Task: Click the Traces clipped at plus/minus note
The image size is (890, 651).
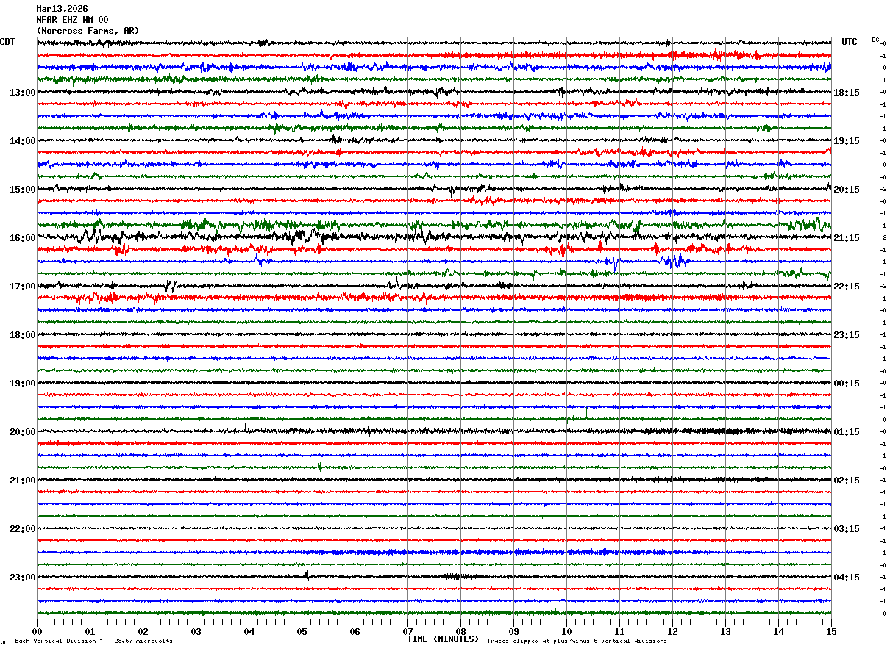Action: click(x=577, y=641)
